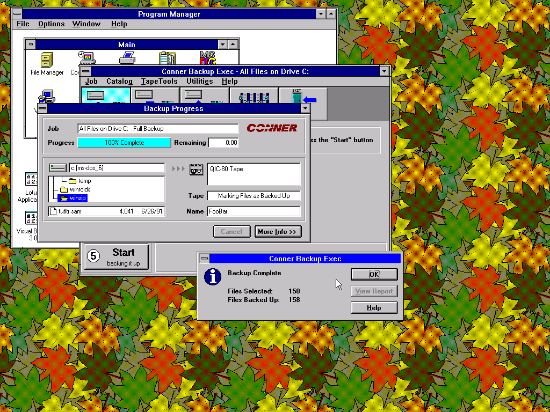Click the greyed Cancel button in Backup Progress
Image resolution: width=550 pixels, height=412 pixels.
(231, 232)
